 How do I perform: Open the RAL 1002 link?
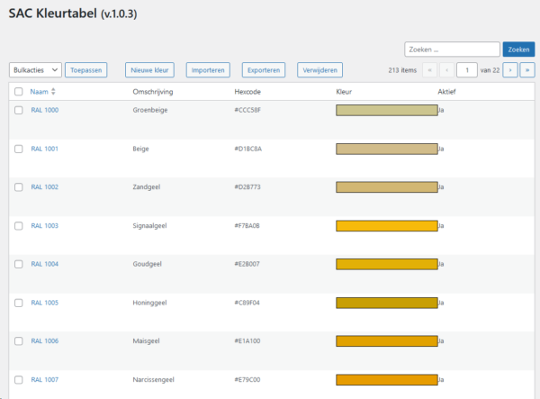click(x=44, y=187)
